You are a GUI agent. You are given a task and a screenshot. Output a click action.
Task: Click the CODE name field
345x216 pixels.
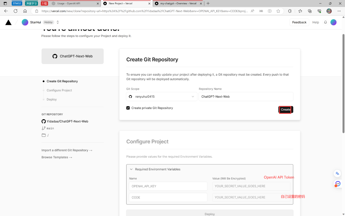point(168,197)
